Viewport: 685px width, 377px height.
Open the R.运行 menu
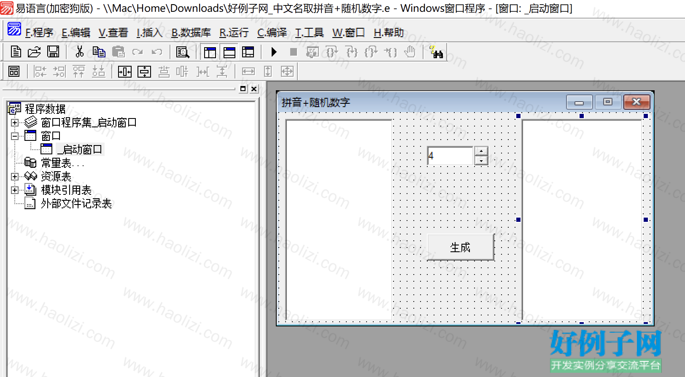click(x=234, y=32)
